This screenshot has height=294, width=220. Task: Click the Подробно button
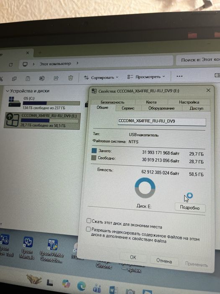point(190,208)
